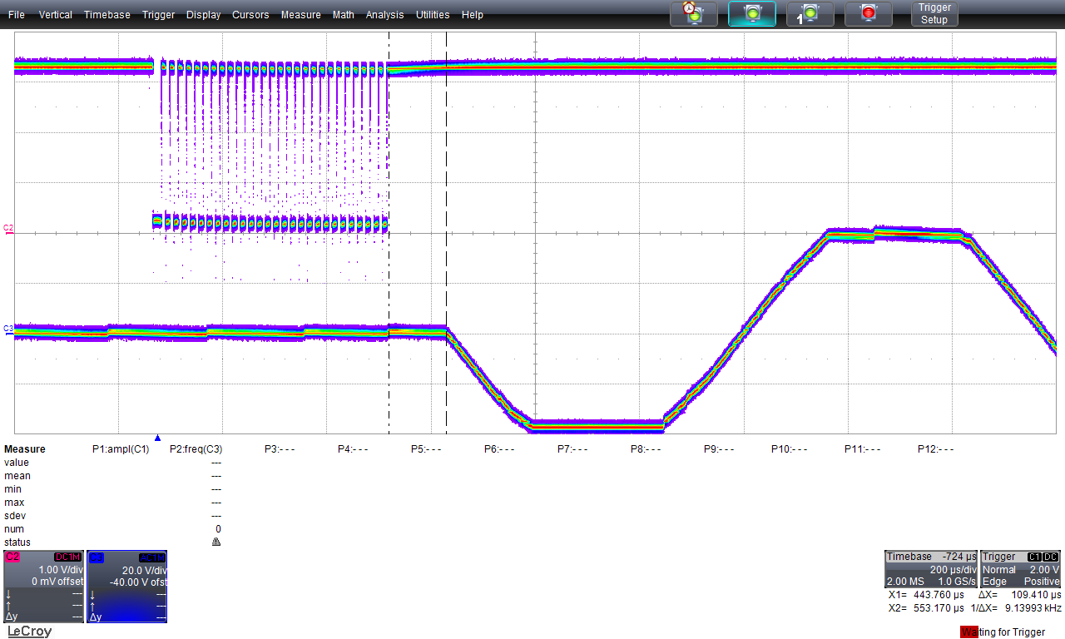Open the Cursors menu
The image size is (1065, 639).
tap(250, 15)
